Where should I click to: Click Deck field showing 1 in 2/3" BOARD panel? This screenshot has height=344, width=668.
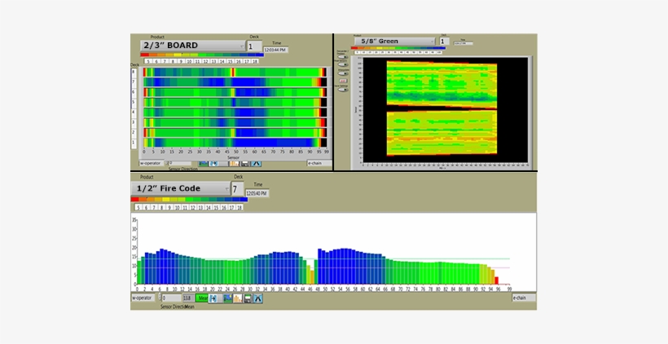coord(254,46)
